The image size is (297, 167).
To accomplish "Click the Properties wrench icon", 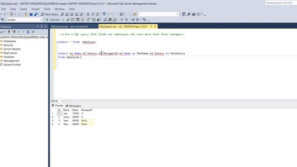I will click(x=189, y=14).
